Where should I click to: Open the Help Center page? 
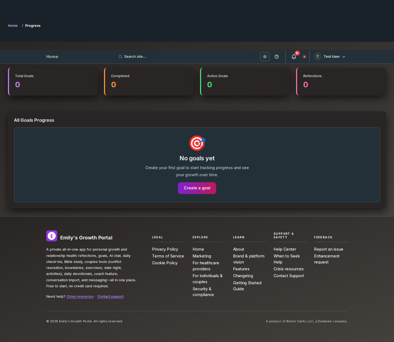tap(285, 249)
